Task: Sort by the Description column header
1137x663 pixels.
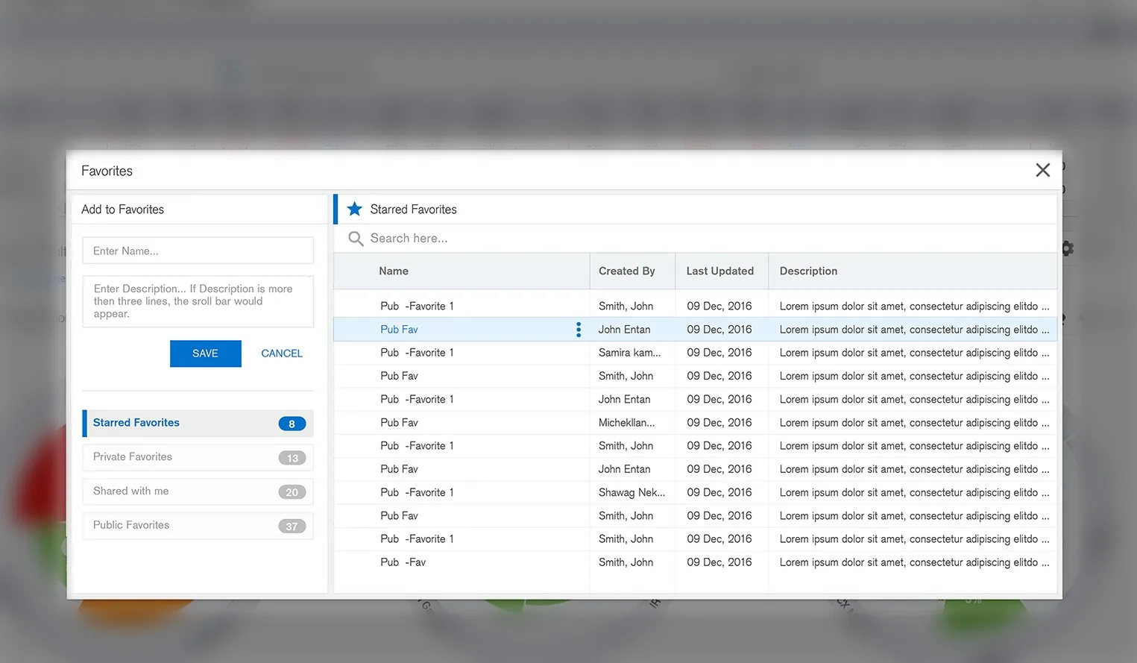Action: pyautogui.click(x=808, y=271)
